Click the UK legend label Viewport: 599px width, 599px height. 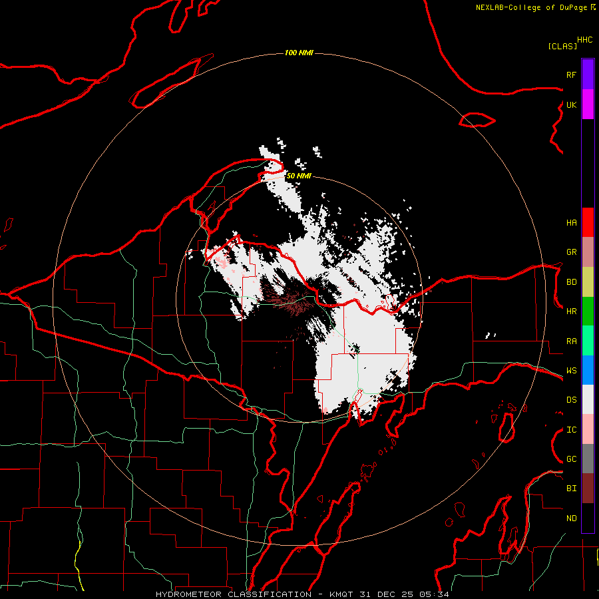(x=571, y=104)
